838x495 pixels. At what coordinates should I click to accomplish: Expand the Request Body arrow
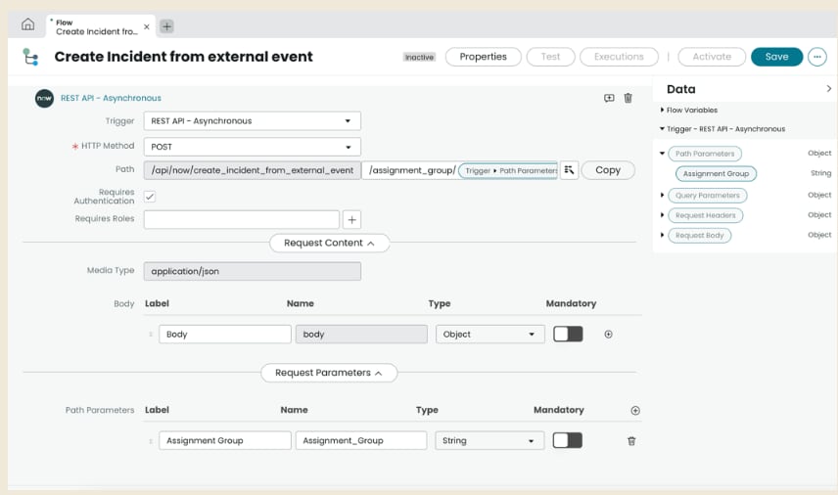point(662,235)
